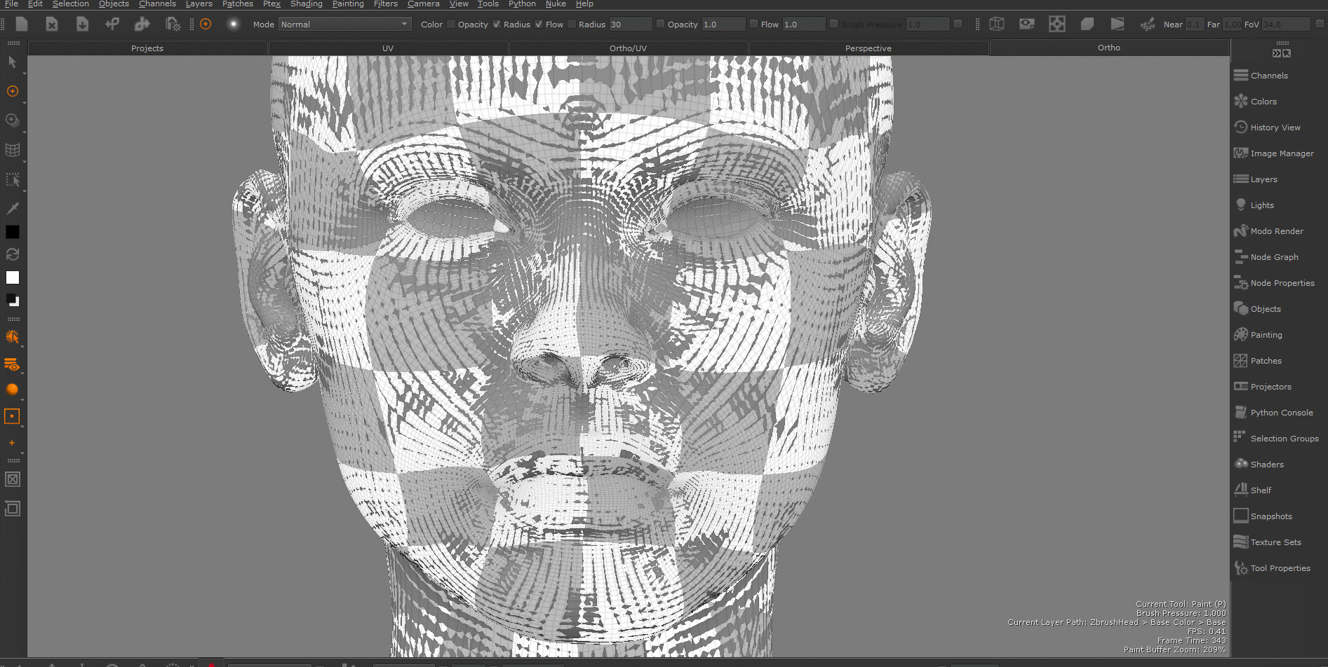Image resolution: width=1328 pixels, height=667 pixels.
Task: Open the File menu
Action: point(11,4)
